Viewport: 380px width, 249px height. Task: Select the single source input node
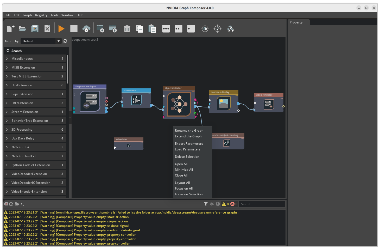(90, 99)
